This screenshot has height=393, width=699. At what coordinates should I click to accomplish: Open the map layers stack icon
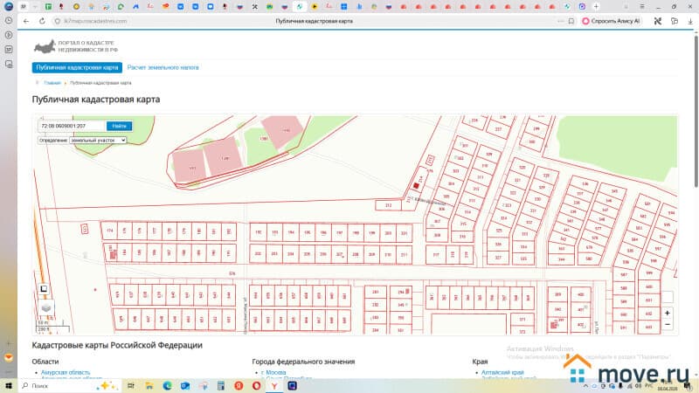45,308
